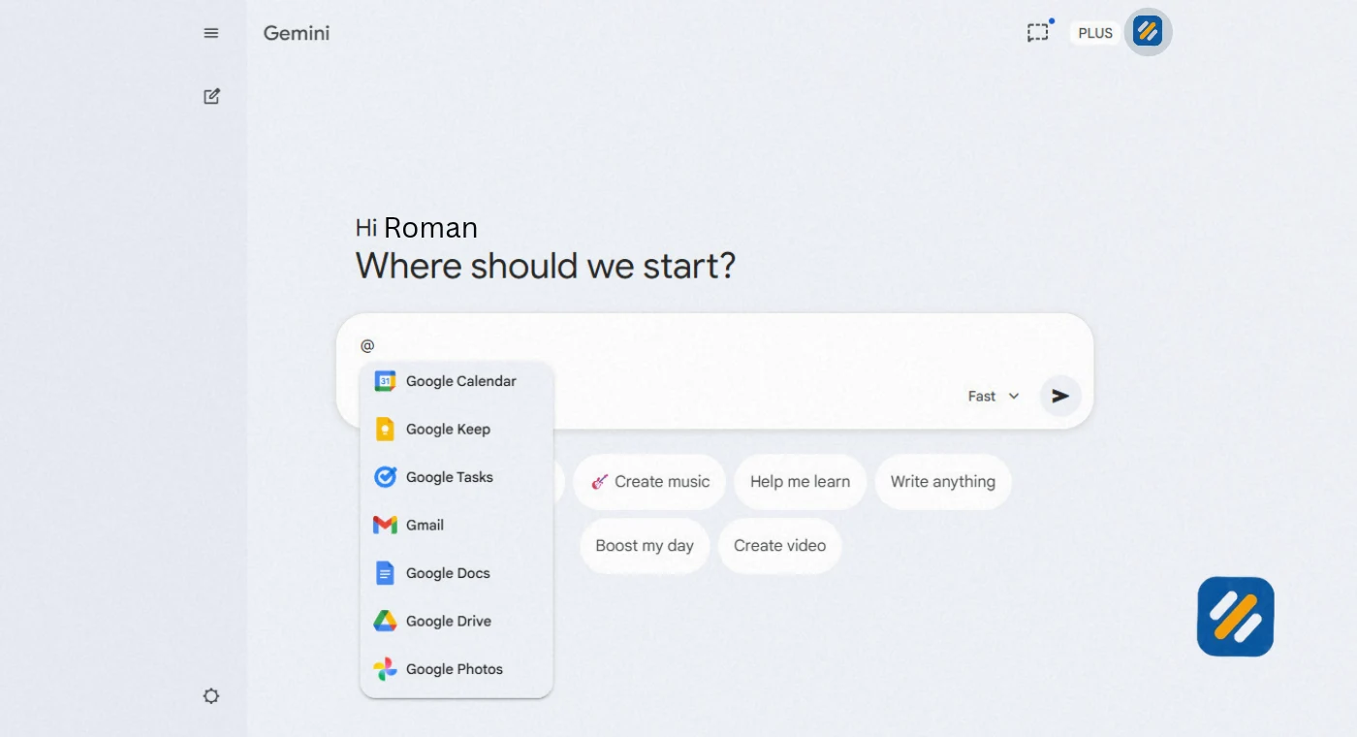Click the Boost my day chip
1357x737 pixels.
pos(645,546)
